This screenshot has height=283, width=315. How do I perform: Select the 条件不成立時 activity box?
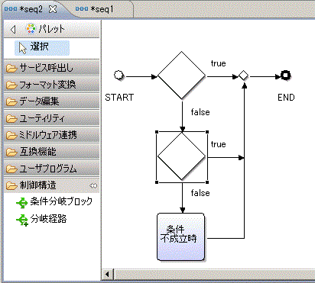[x=180, y=236]
